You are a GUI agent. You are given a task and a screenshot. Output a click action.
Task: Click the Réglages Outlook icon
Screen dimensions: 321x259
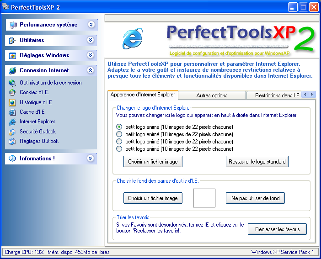[12, 141]
